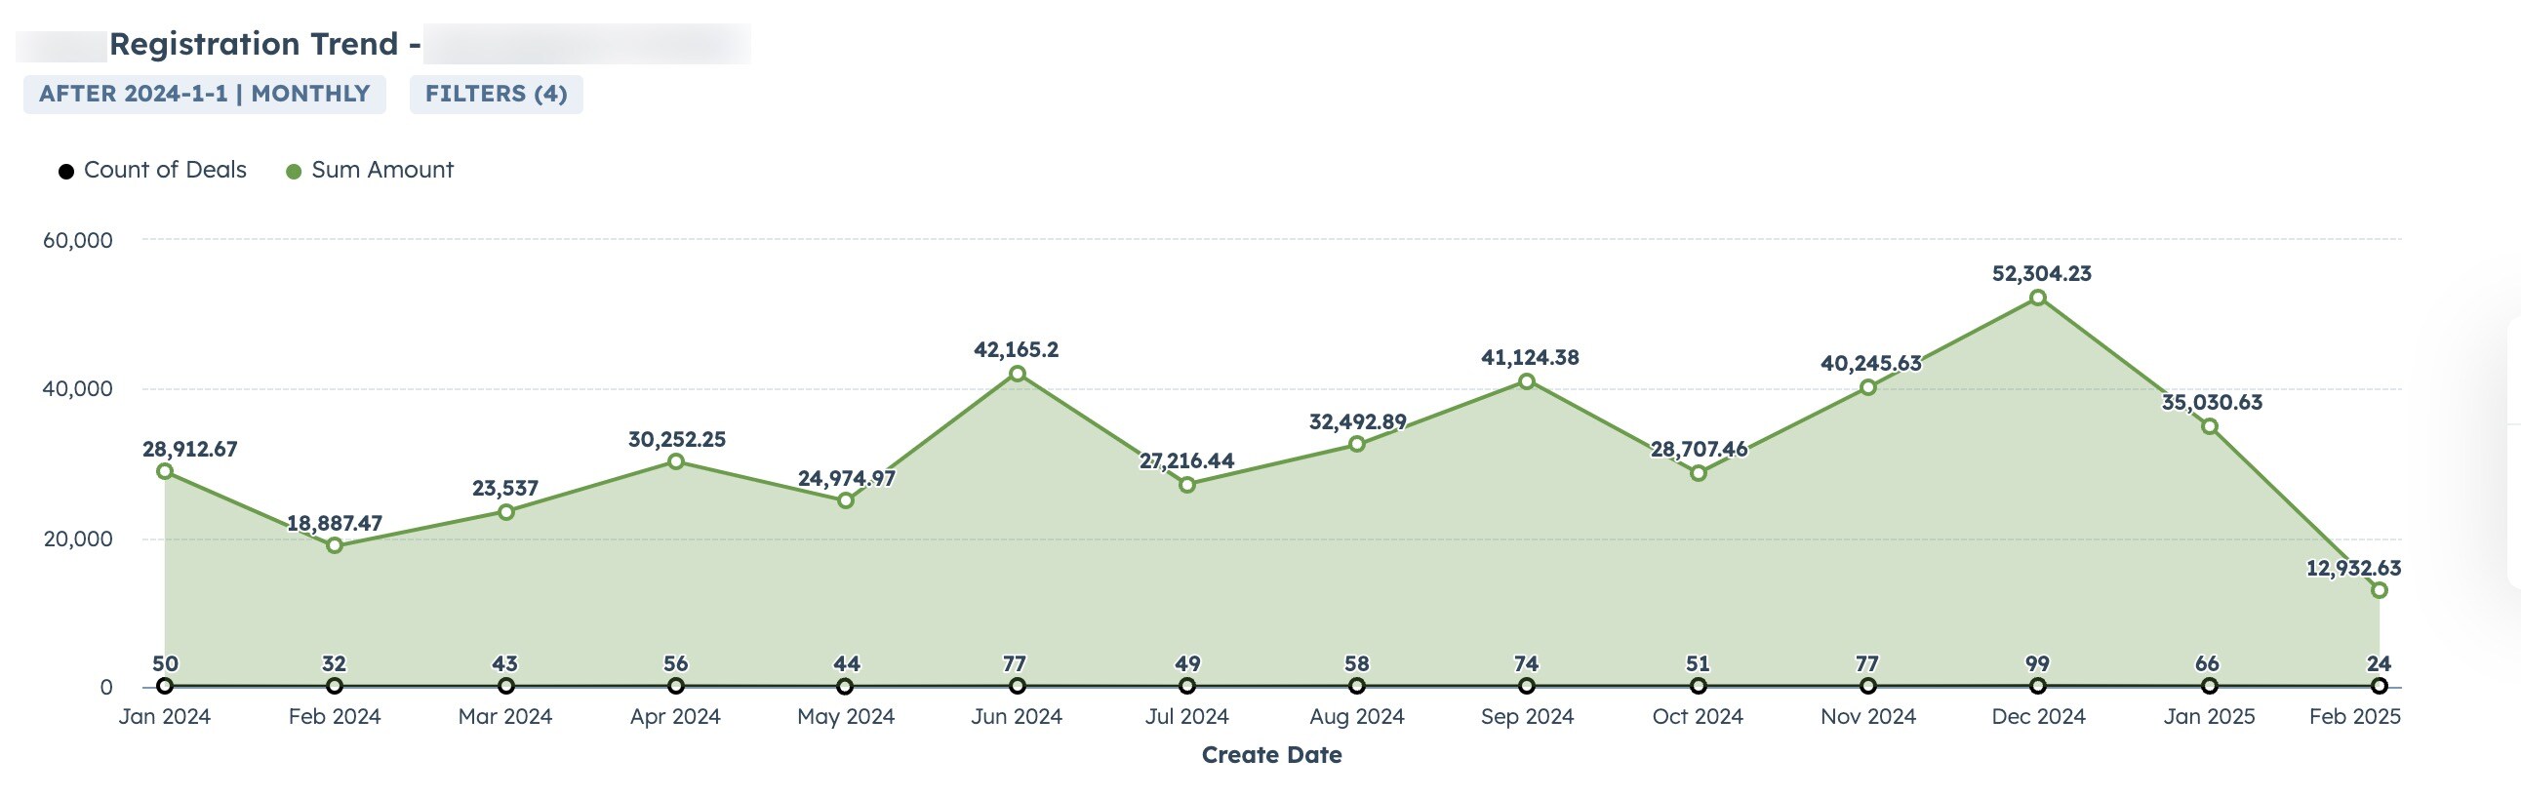Click the Jan 2024 Sum Amount point 28,912.67

coord(165,471)
